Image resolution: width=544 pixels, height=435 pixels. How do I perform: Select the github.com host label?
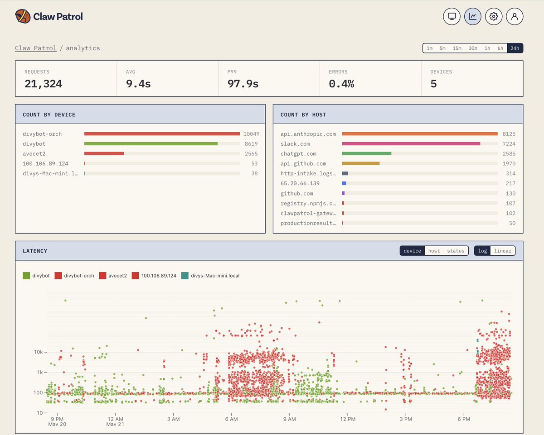pyautogui.click(x=297, y=193)
